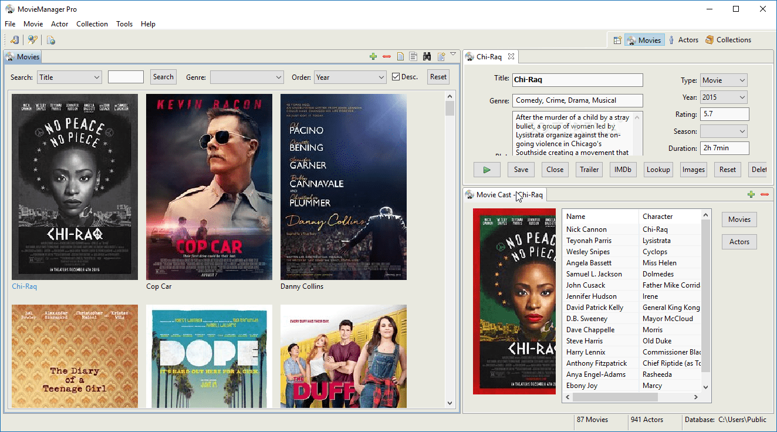Click the Genre text field
Screen dimensions: 777x432
click(577, 100)
